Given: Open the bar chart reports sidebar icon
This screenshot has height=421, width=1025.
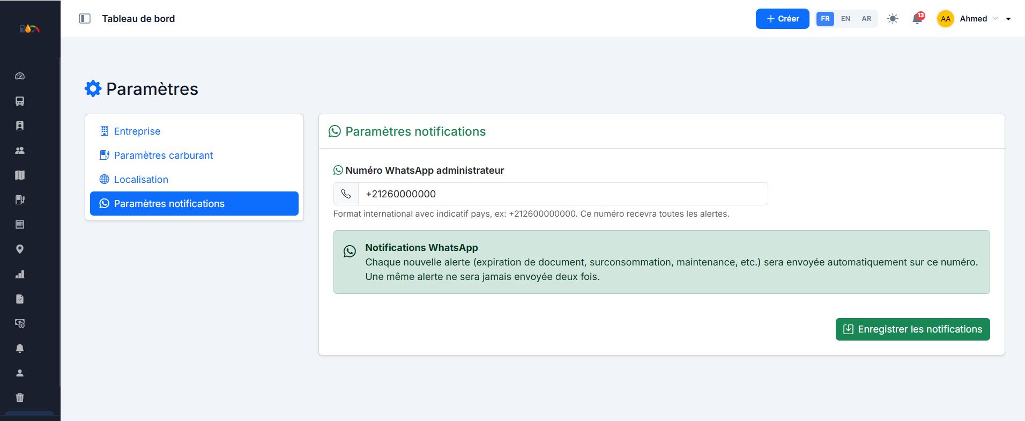Looking at the screenshot, I should pyautogui.click(x=20, y=274).
